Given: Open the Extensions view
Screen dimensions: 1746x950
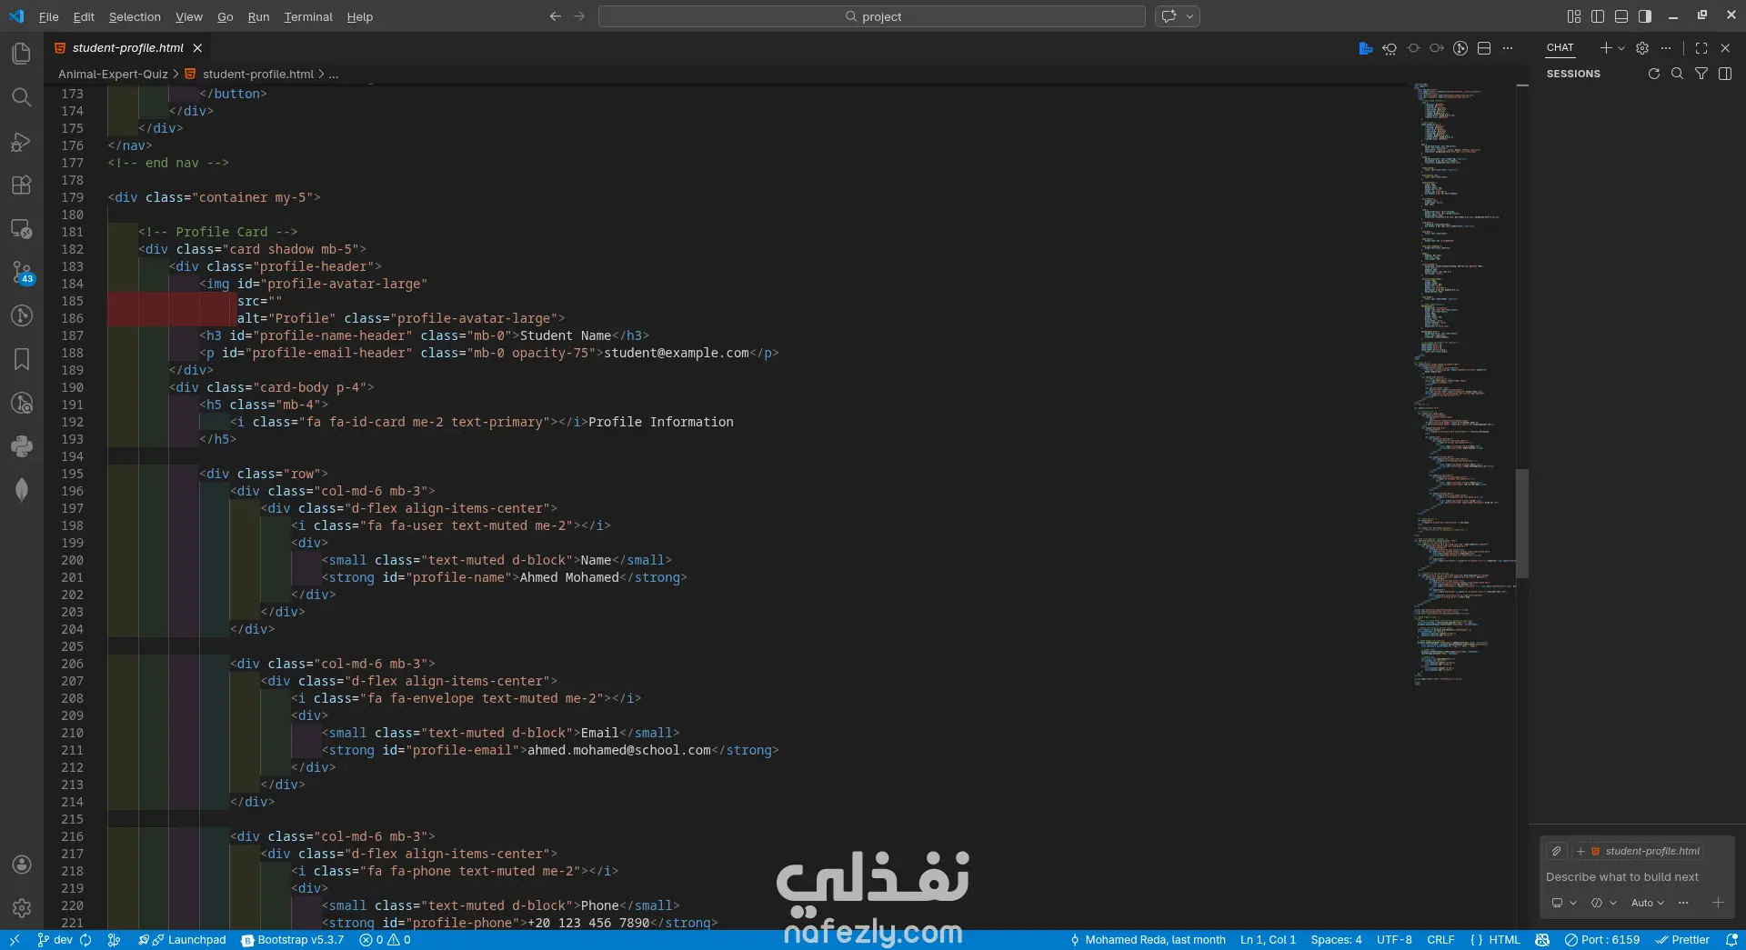Looking at the screenshot, I should click(x=22, y=185).
